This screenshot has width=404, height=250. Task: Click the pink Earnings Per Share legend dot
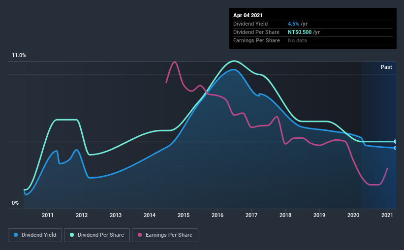(x=140, y=235)
